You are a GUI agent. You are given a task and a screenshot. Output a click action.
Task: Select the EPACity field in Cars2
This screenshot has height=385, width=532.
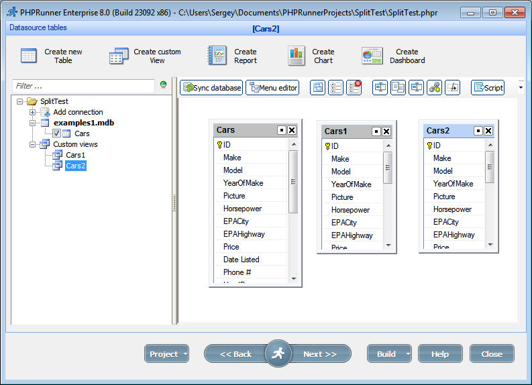tap(455, 222)
